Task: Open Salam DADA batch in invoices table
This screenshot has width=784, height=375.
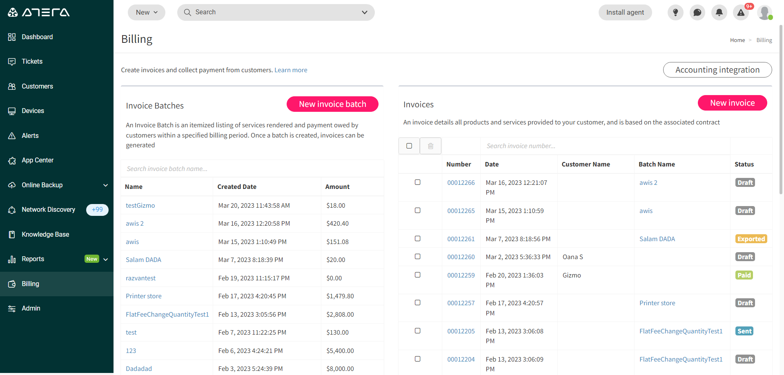Action: click(657, 239)
